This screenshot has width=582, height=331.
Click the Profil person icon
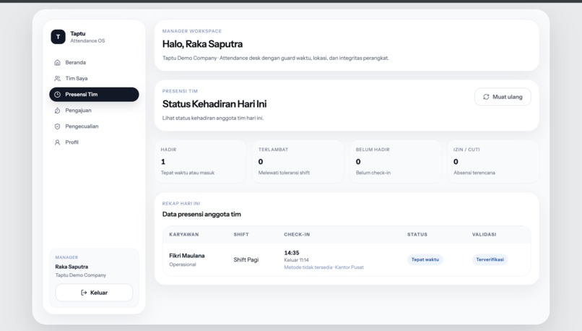coord(57,142)
